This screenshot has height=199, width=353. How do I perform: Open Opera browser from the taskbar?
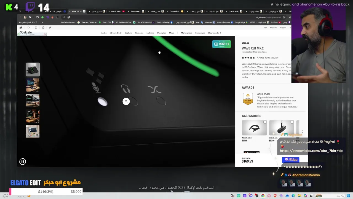pos(269,196)
